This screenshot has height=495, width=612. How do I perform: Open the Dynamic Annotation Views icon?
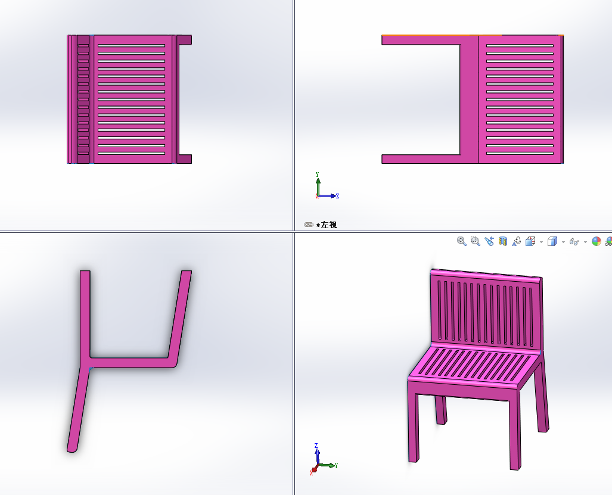pos(517,241)
